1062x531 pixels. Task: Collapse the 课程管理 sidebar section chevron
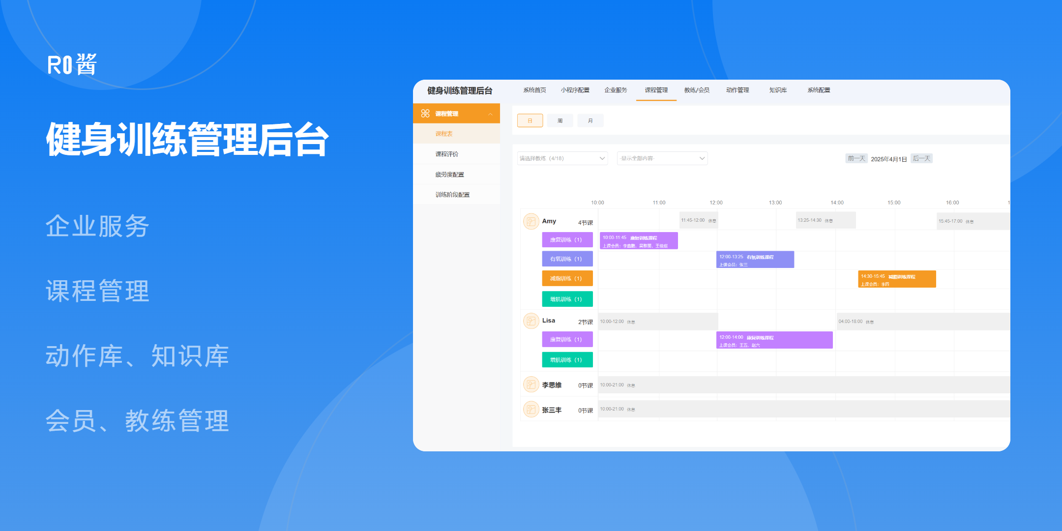pos(490,114)
